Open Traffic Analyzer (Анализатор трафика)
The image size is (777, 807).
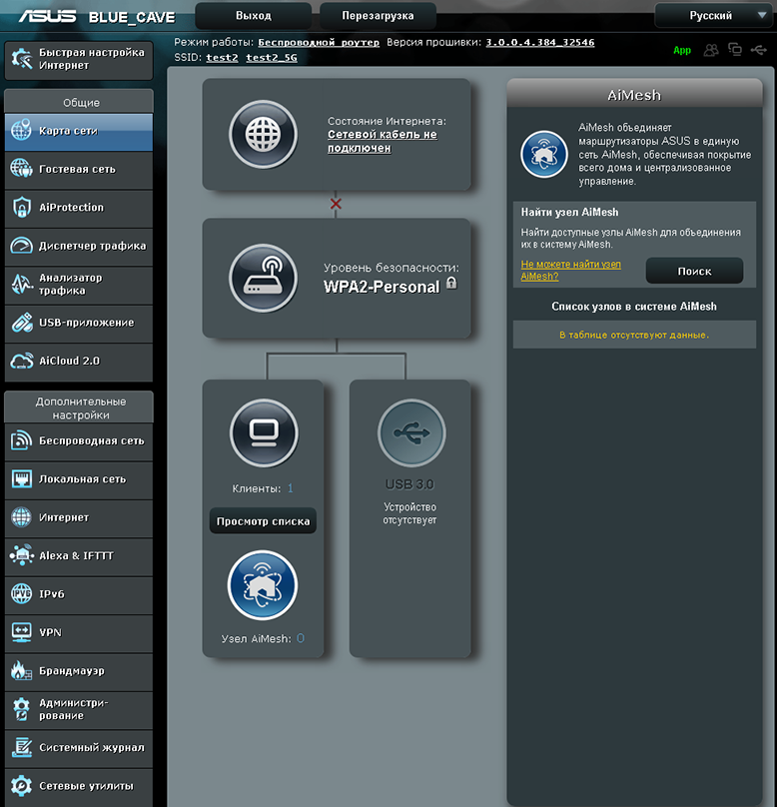tap(79, 284)
